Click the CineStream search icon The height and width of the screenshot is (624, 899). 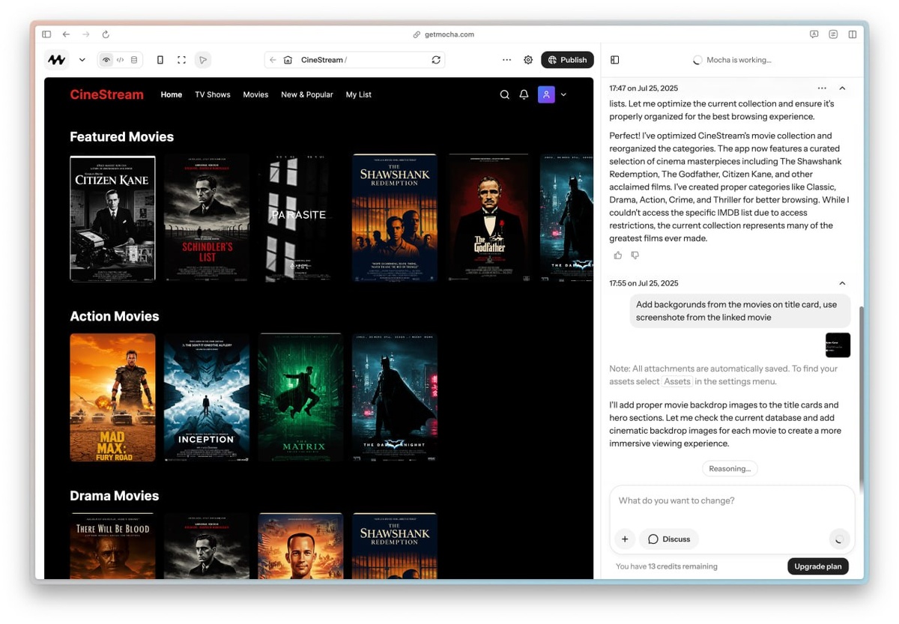click(x=504, y=94)
